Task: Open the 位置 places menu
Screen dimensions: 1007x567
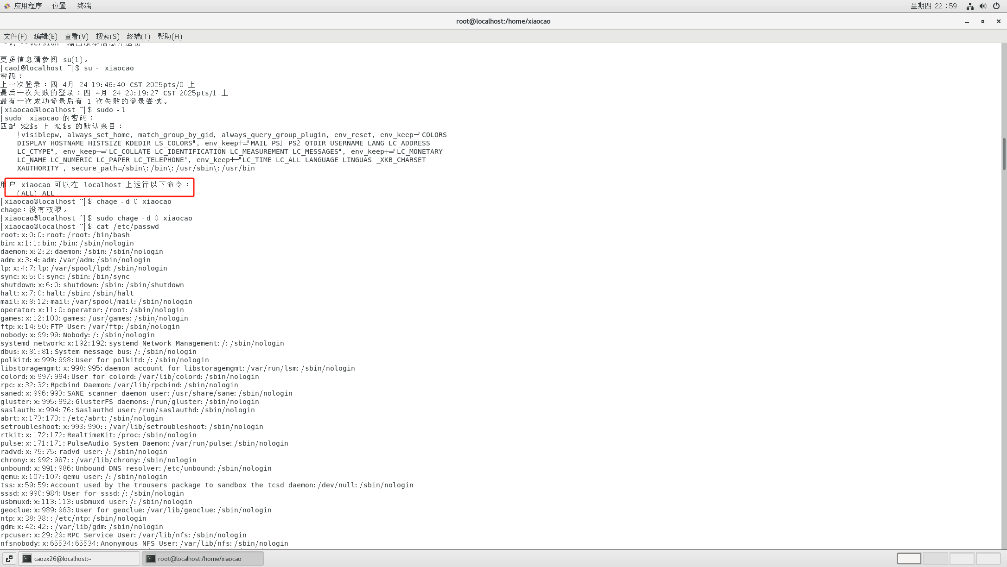Action: (59, 6)
